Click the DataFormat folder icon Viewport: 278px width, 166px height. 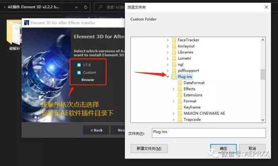tap(180, 83)
